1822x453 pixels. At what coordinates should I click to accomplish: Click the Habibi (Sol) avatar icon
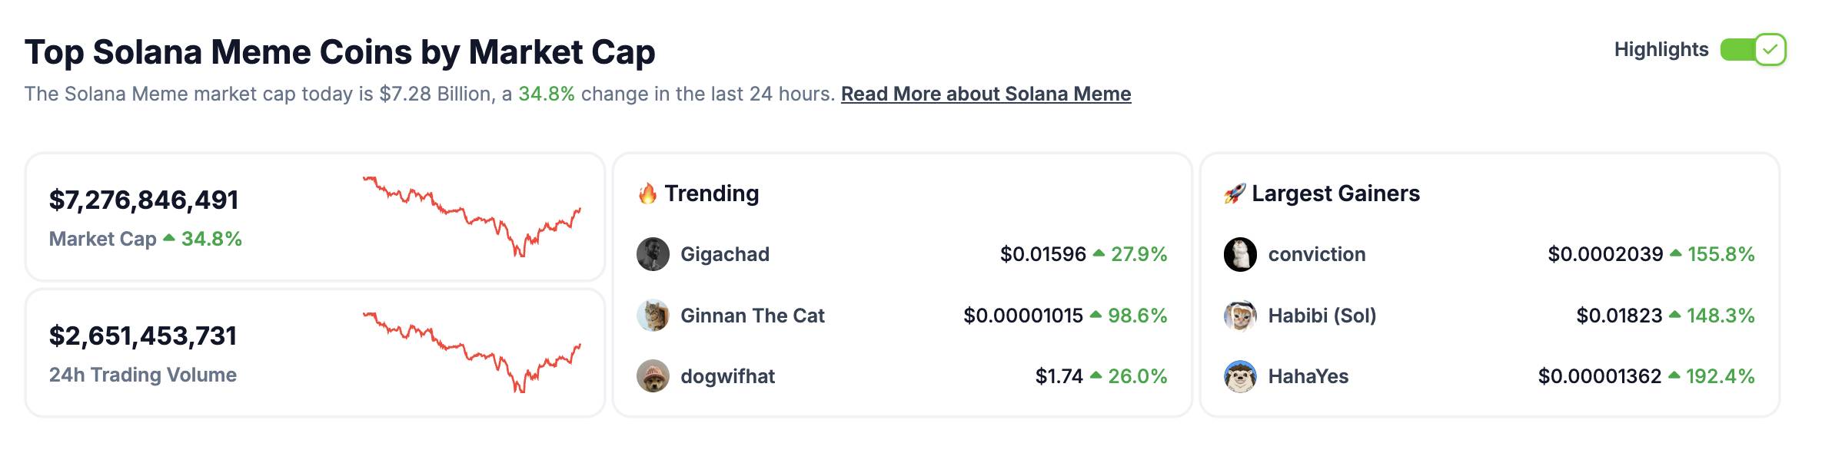[1240, 316]
